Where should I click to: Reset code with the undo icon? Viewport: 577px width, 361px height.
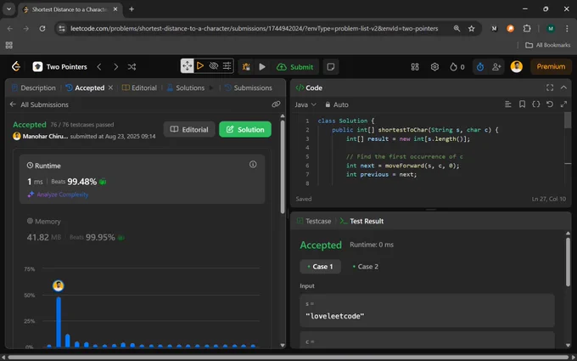(x=549, y=104)
